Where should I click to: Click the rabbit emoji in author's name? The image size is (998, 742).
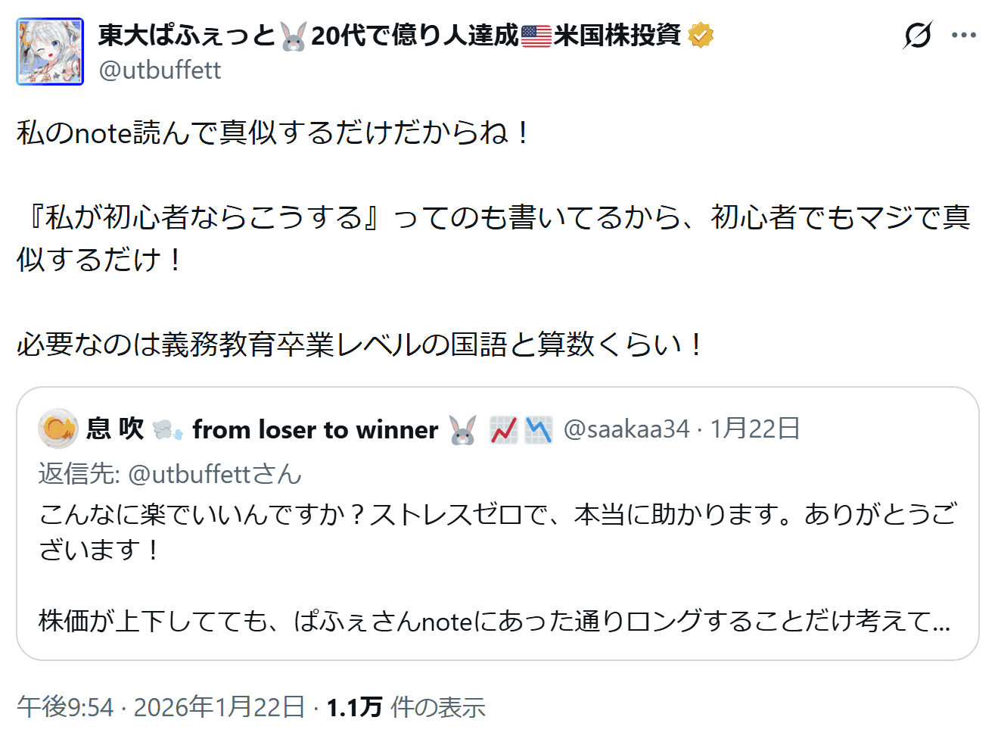(293, 36)
